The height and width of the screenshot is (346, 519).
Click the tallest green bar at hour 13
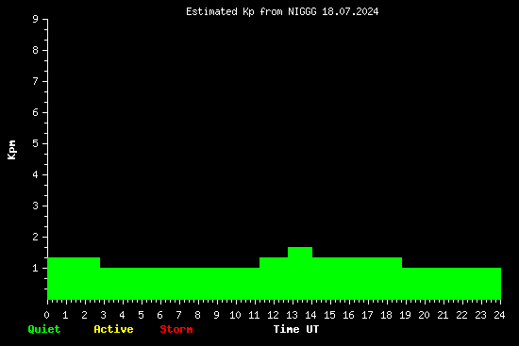pyautogui.click(x=300, y=273)
